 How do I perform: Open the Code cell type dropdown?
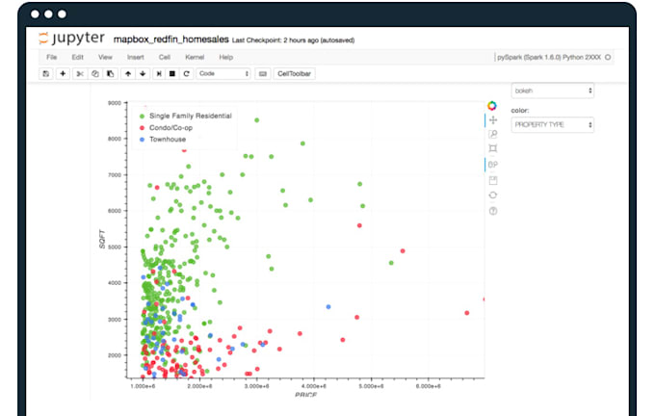point(223,73)
